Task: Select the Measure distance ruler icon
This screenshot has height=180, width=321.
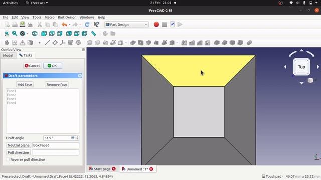Action: [x=93, y=34]
